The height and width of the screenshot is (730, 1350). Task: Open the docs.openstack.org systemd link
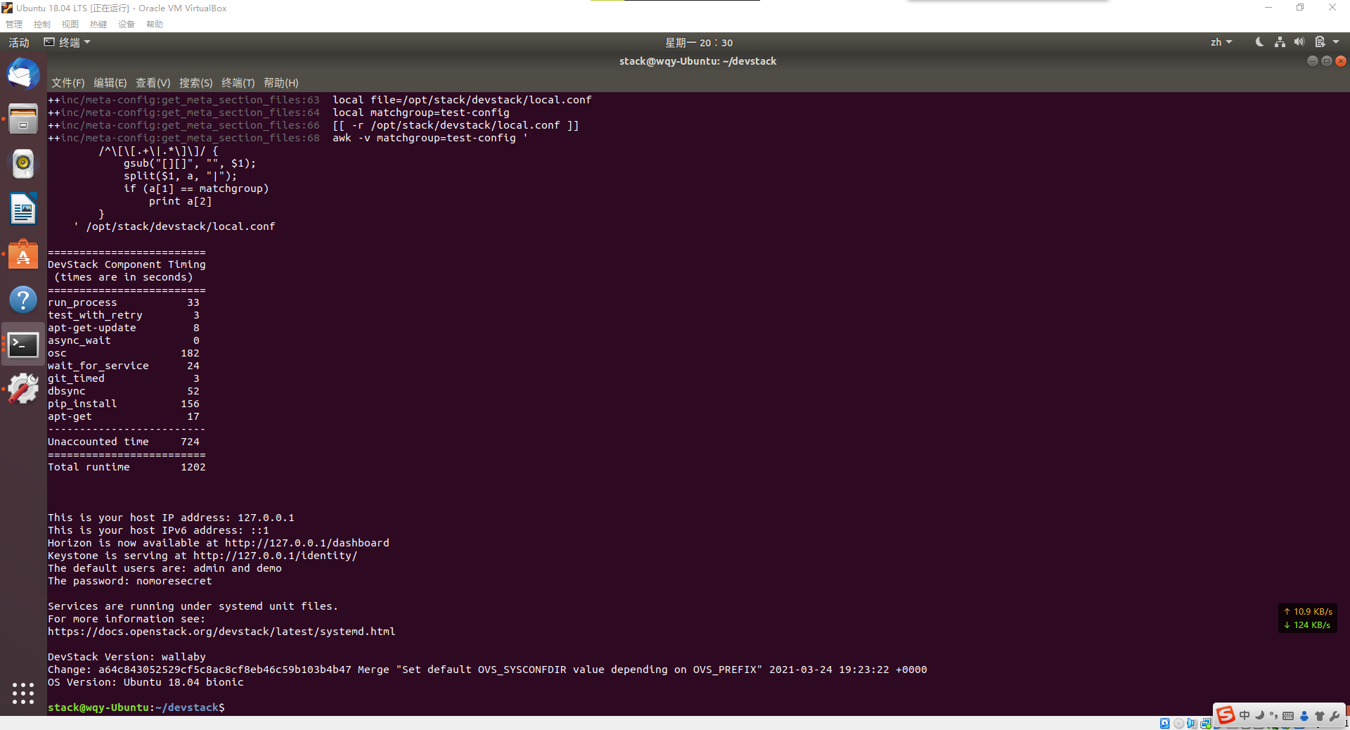(x=221, y=632)
